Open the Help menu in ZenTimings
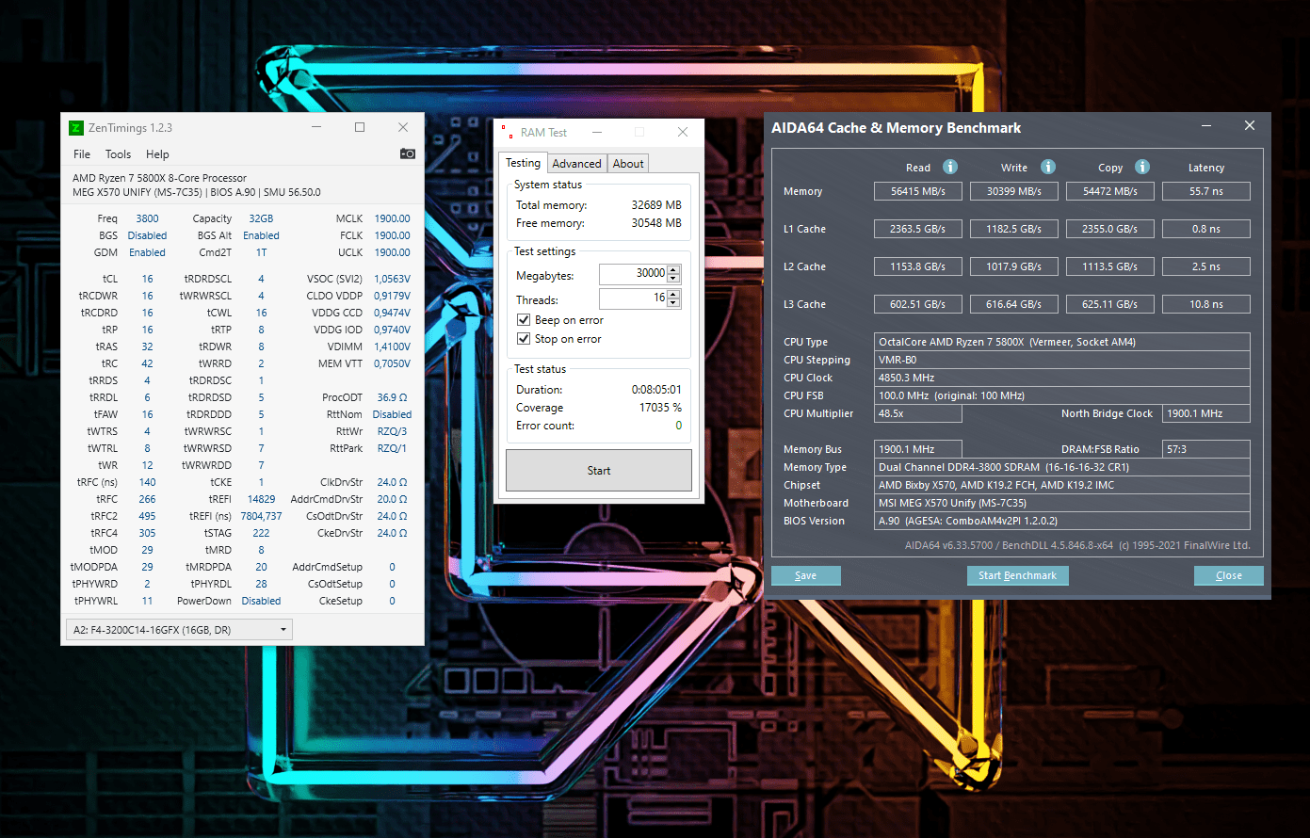 tap(157, 154)
